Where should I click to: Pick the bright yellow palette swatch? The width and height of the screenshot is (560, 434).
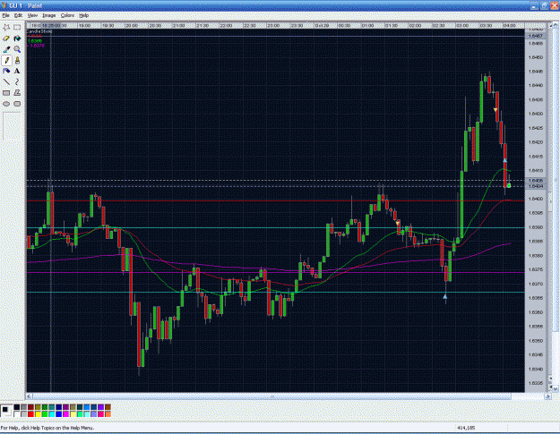point(38,414)
